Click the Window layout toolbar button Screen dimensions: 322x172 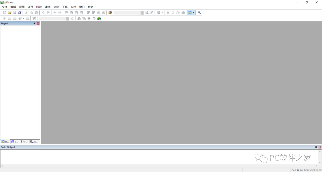click(190, 12)
